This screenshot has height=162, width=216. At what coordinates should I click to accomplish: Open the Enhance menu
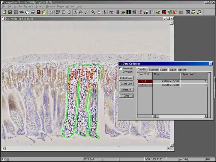pyautogui.click(x=28, y=6)
